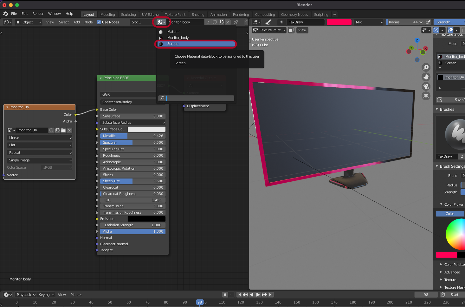Click the Emission black color swatch
Screen dimensions: 465x307
click(x=146, y=219)
